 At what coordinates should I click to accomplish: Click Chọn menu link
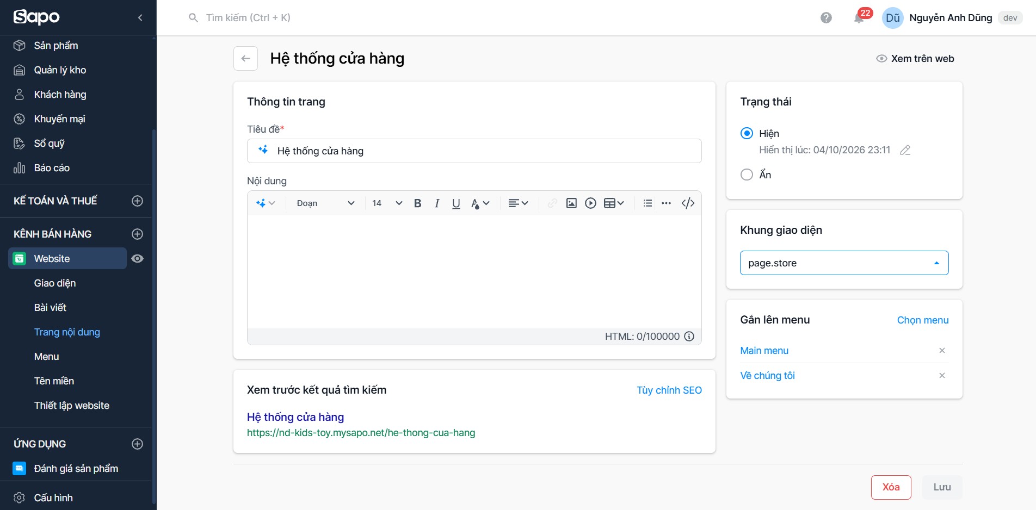point(923,320)
